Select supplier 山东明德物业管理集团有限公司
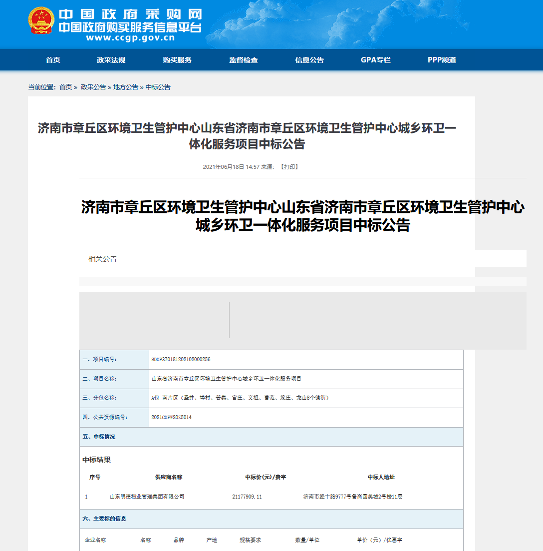The image size is (543, 551). pos(147,497)
